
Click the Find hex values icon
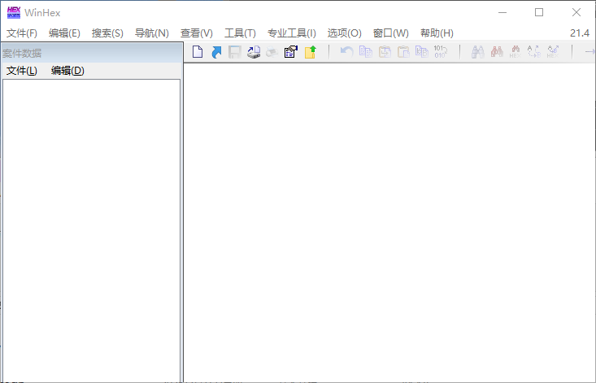pos(516,52)
